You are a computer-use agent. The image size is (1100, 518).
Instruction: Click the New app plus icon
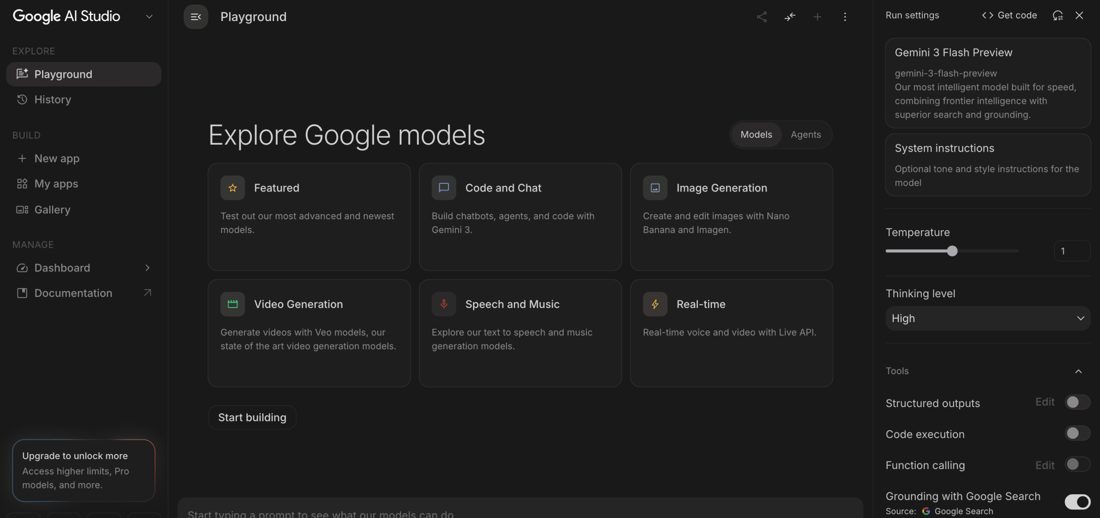pos(22,158)
